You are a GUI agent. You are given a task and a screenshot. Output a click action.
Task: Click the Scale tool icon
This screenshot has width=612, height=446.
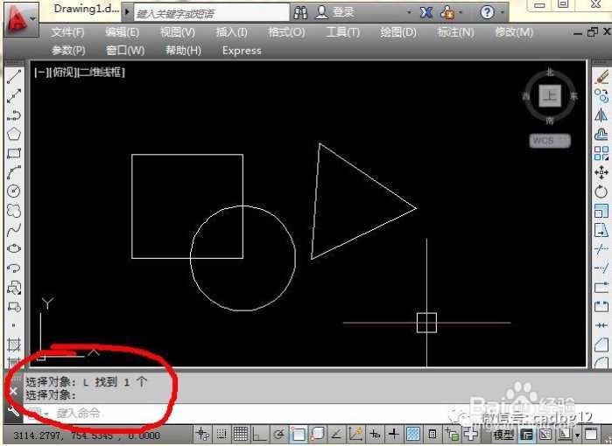601,211
